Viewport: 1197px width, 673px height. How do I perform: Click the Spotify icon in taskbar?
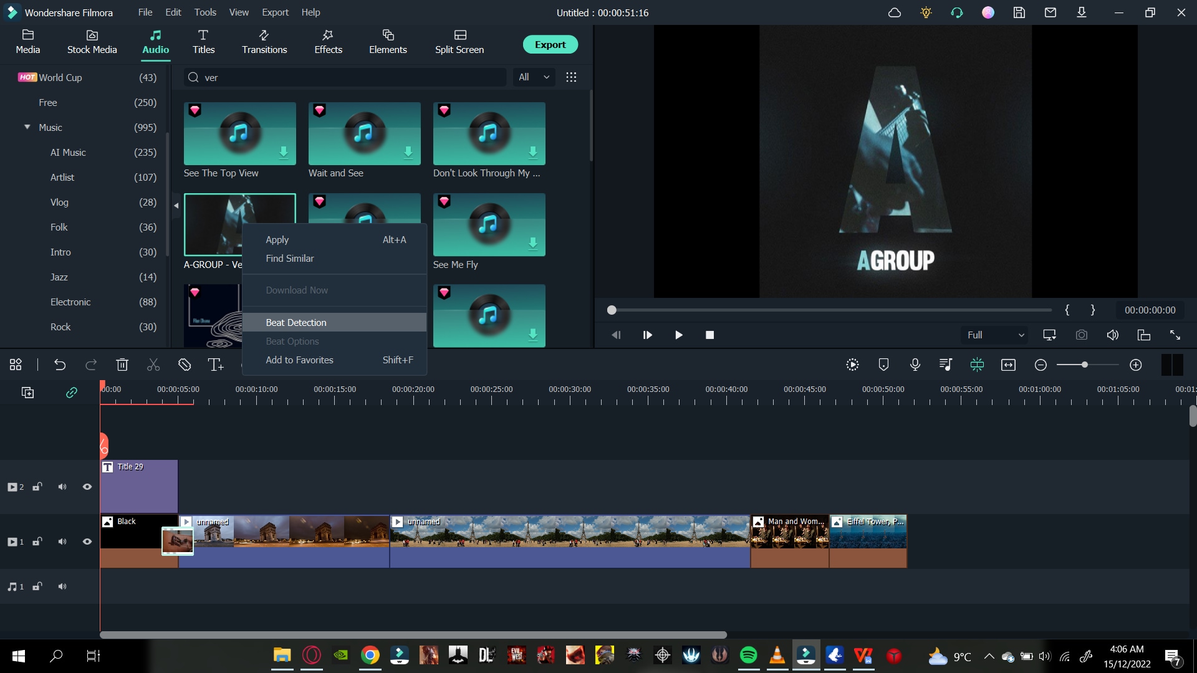[748, 656]
